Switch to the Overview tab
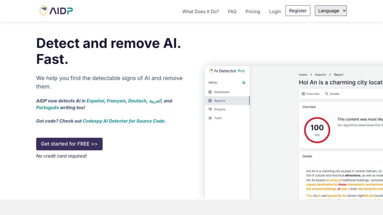This screenshot has width=383, height=215. coord(310,94)
